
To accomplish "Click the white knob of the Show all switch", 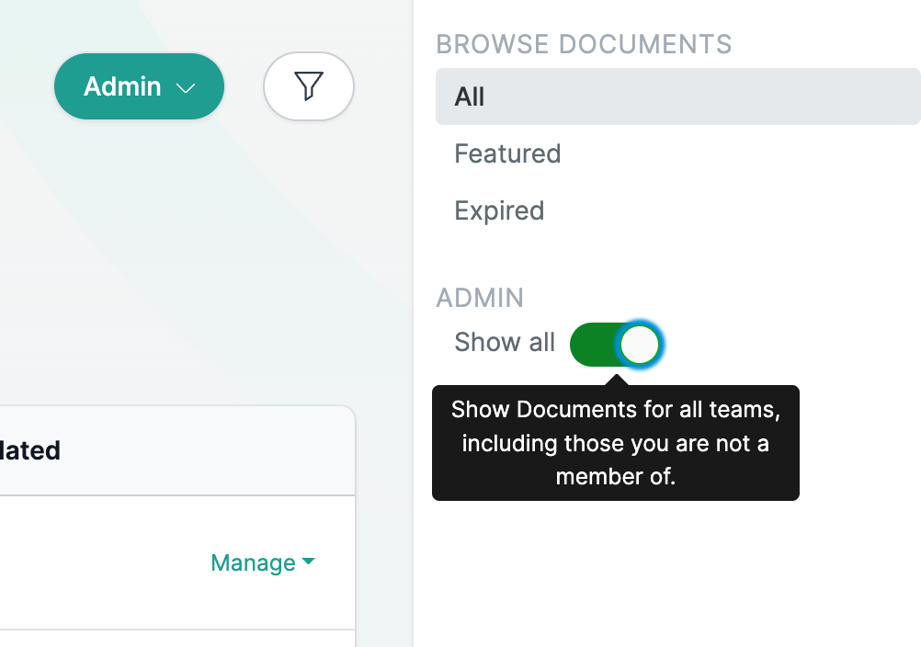I will tap(639, 345).
